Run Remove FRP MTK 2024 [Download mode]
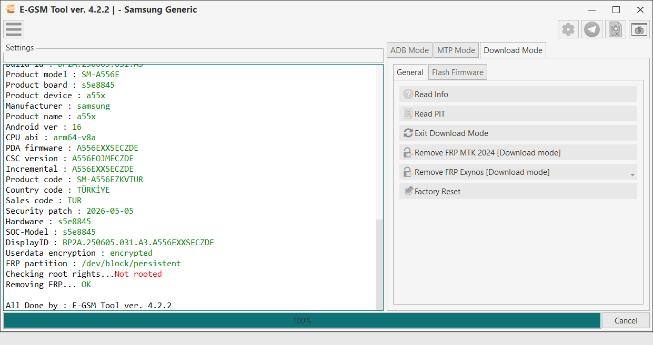Viewport: 653px width, 345px height. 518,153
